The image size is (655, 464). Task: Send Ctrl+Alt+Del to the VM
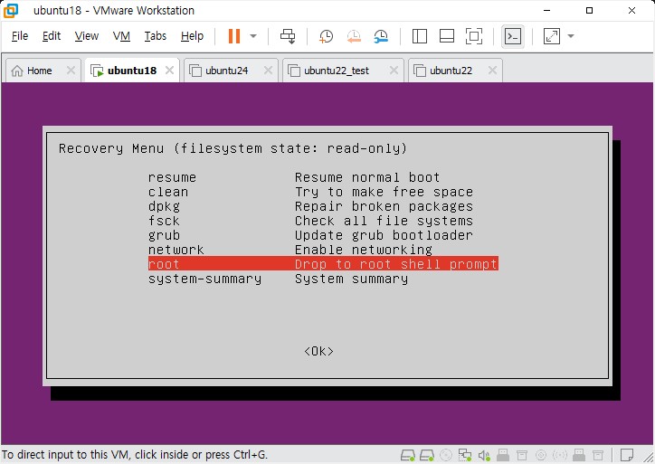point(288,36)
